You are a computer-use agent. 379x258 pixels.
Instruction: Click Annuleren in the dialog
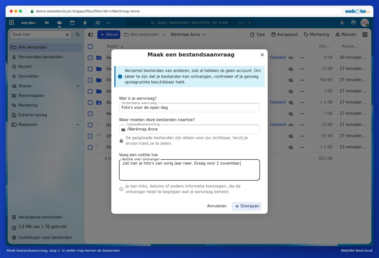[217, 206]
